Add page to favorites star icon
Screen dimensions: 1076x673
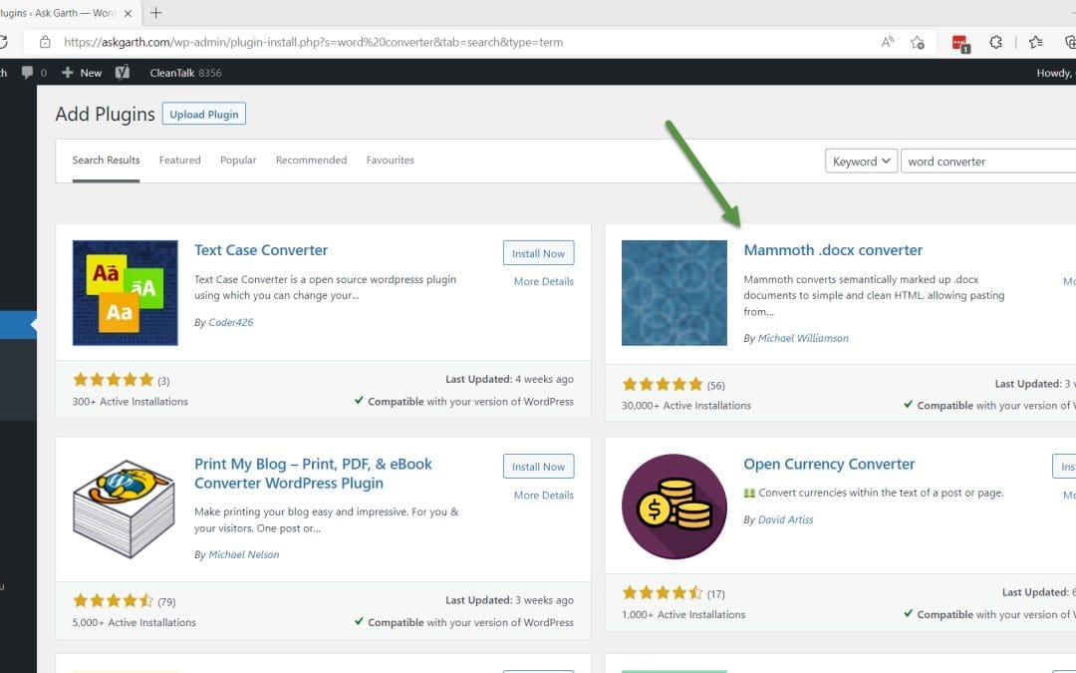tap(917, 42)
